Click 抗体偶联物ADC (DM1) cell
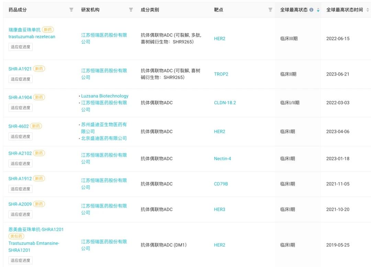This screenshot has width=371, height=267. (x=164, y=245)
